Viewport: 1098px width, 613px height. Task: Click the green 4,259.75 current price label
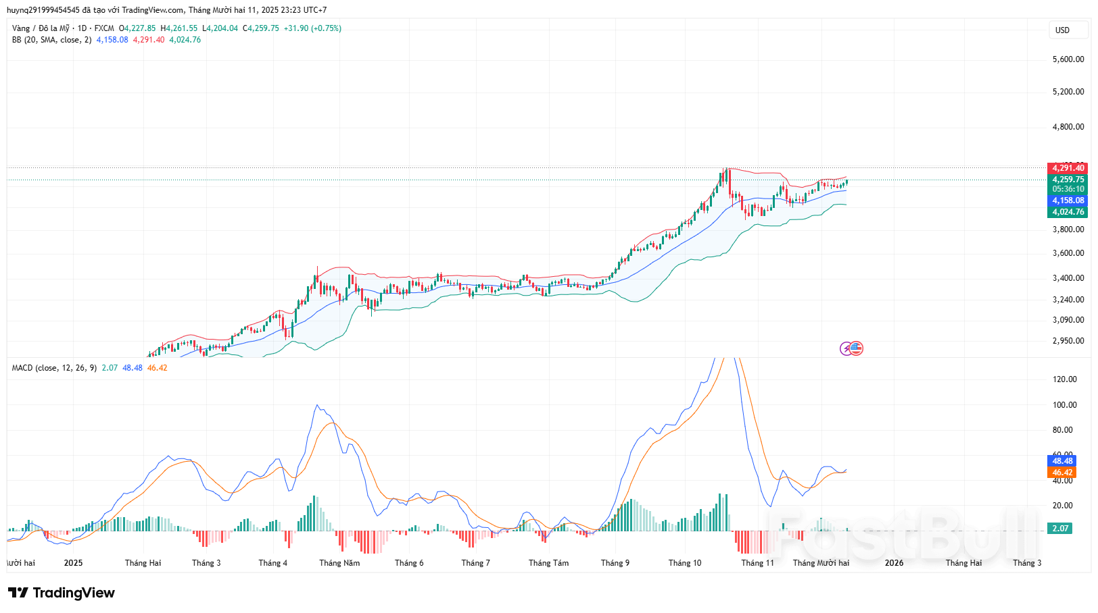click(x=1068, y=180)
